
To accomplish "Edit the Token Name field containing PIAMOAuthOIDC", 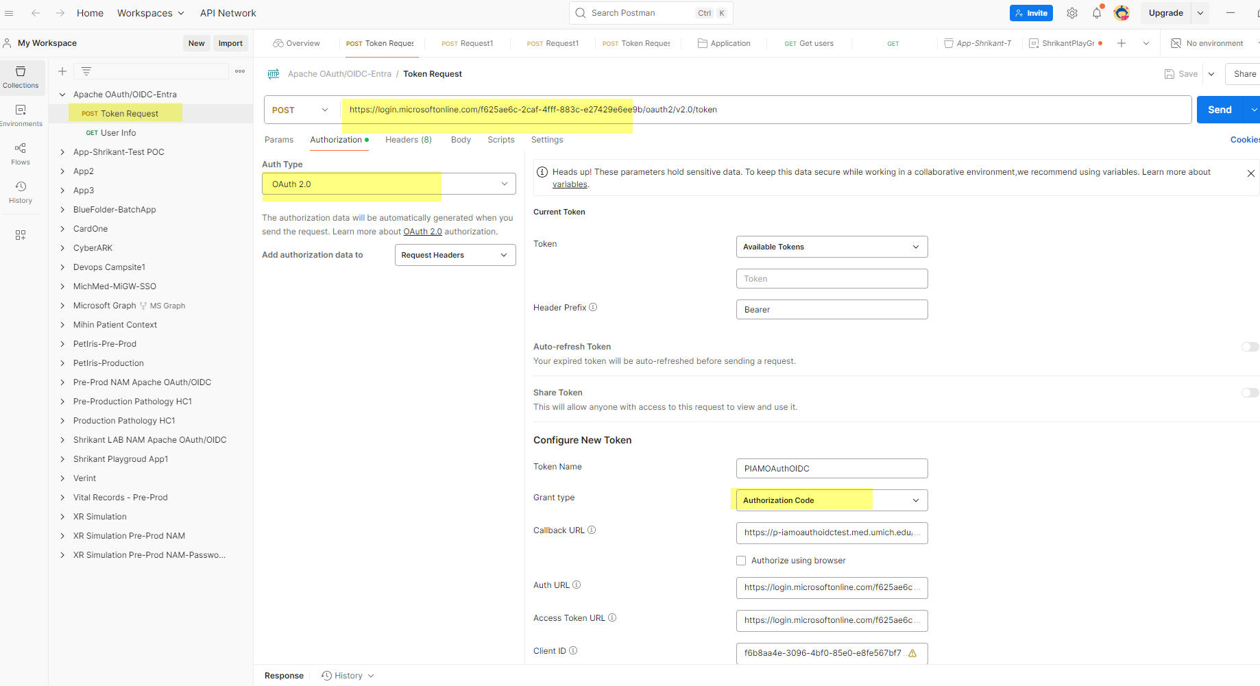I will pyautogui.click(x=831, y=468).
